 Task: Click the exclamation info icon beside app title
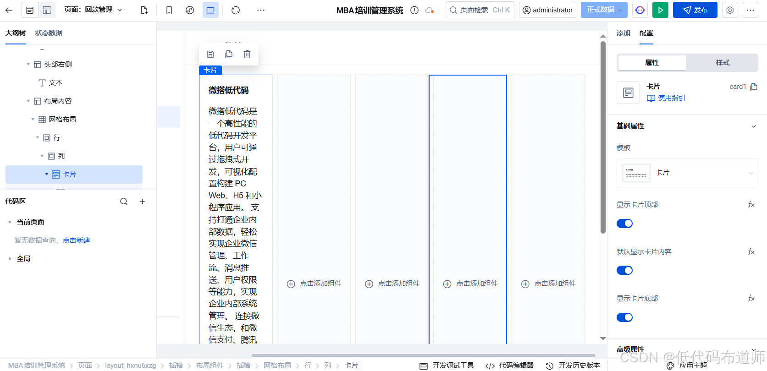coord(414,10)
